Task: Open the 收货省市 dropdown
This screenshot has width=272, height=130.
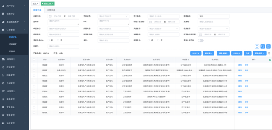Action: [x=214, y=29]
